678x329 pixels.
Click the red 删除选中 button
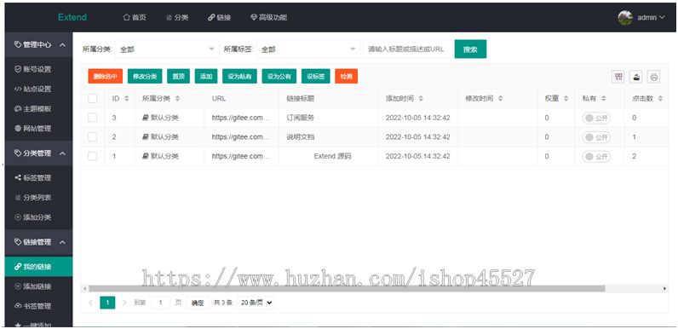click(x=105, y=76)
